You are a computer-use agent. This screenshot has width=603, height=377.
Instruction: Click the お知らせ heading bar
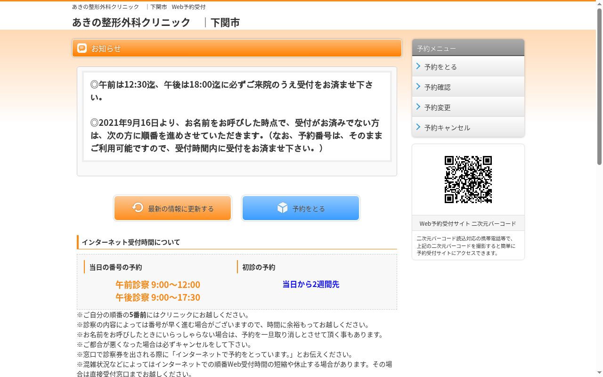click(x=237, y=48)
